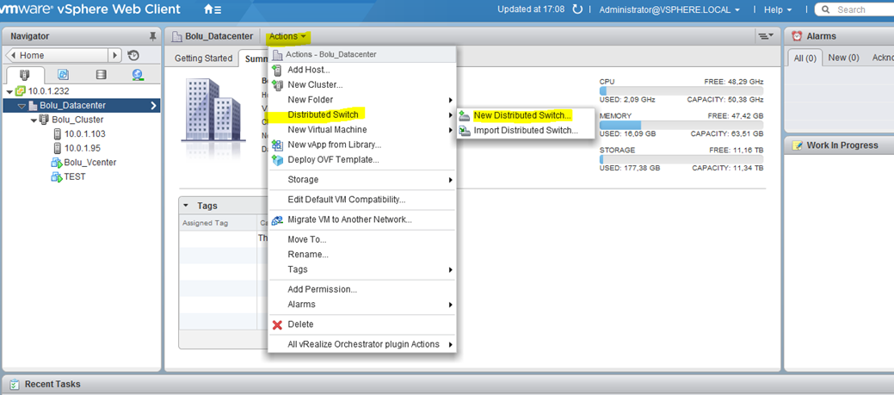The image size is (894, 395).
Task: Select Distributed Switch menu item
Action: click(x=362, y=115)
